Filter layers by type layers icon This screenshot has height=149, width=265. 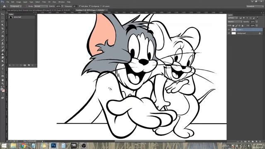tap(247, 18)
